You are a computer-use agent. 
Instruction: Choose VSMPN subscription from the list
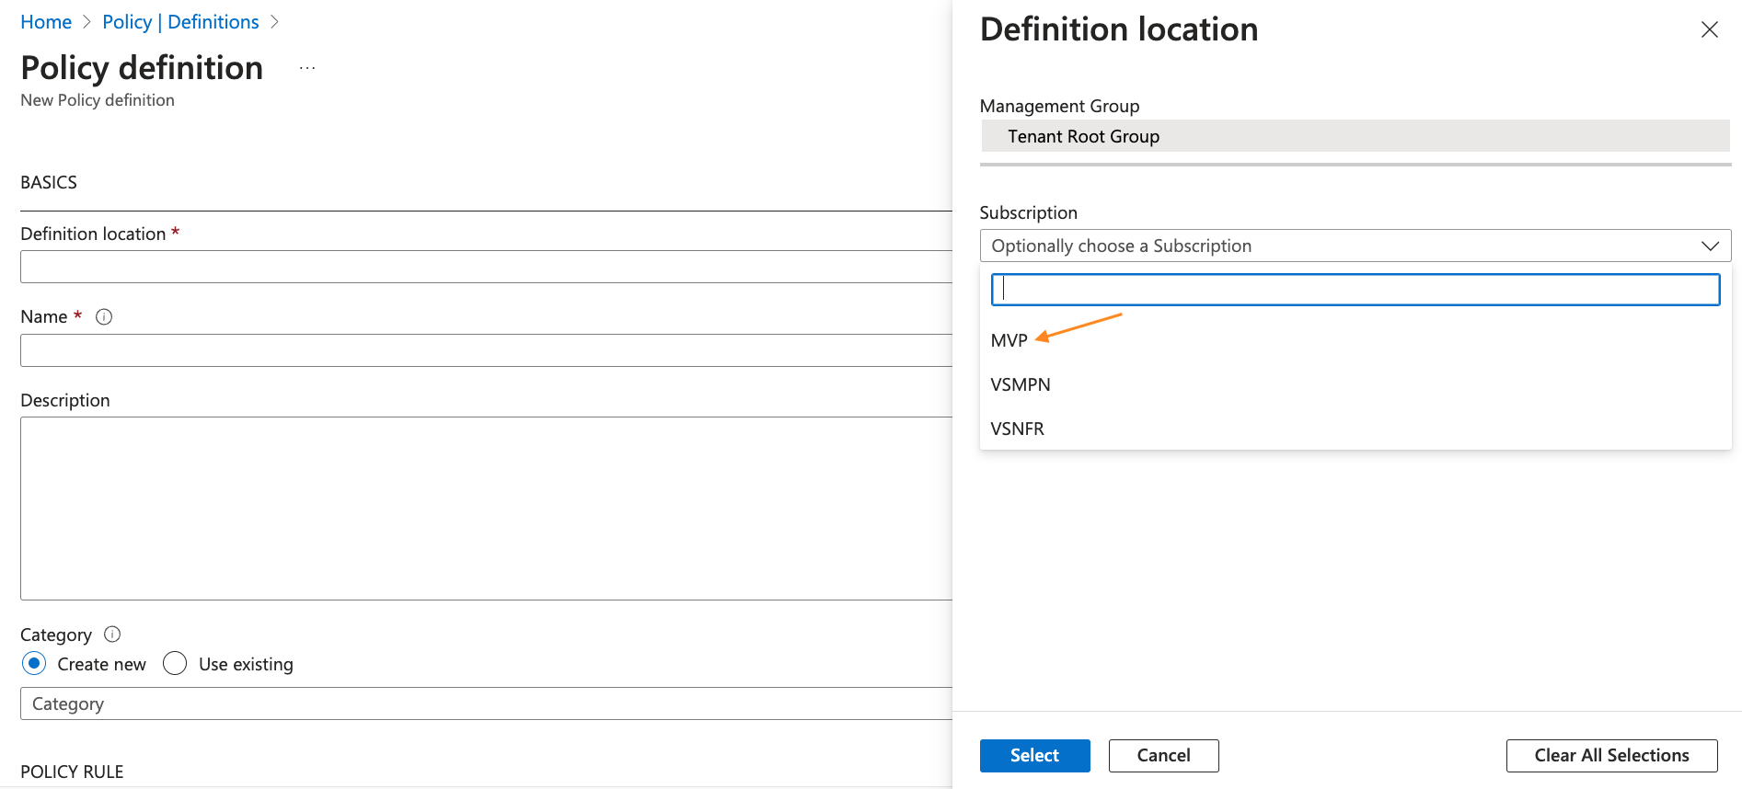pyautogui.click(x=1020, y=384)
